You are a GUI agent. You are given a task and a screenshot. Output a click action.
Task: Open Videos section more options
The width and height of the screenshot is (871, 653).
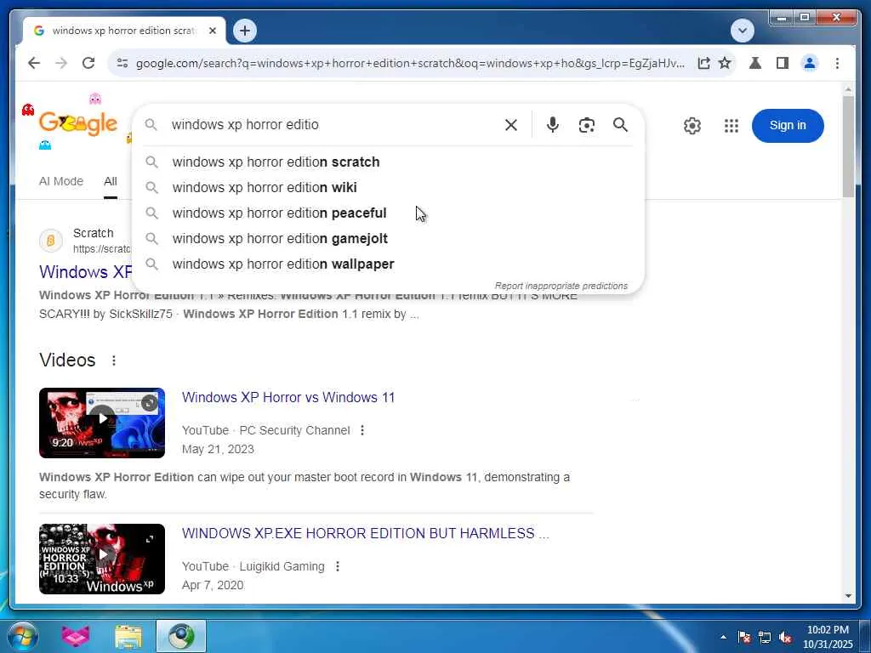(114, 361)
